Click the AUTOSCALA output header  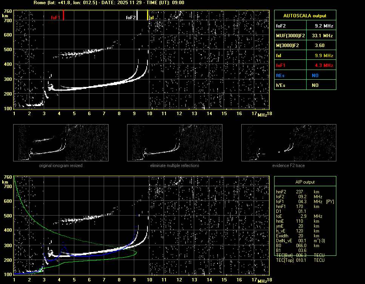[x=305, y=15]
